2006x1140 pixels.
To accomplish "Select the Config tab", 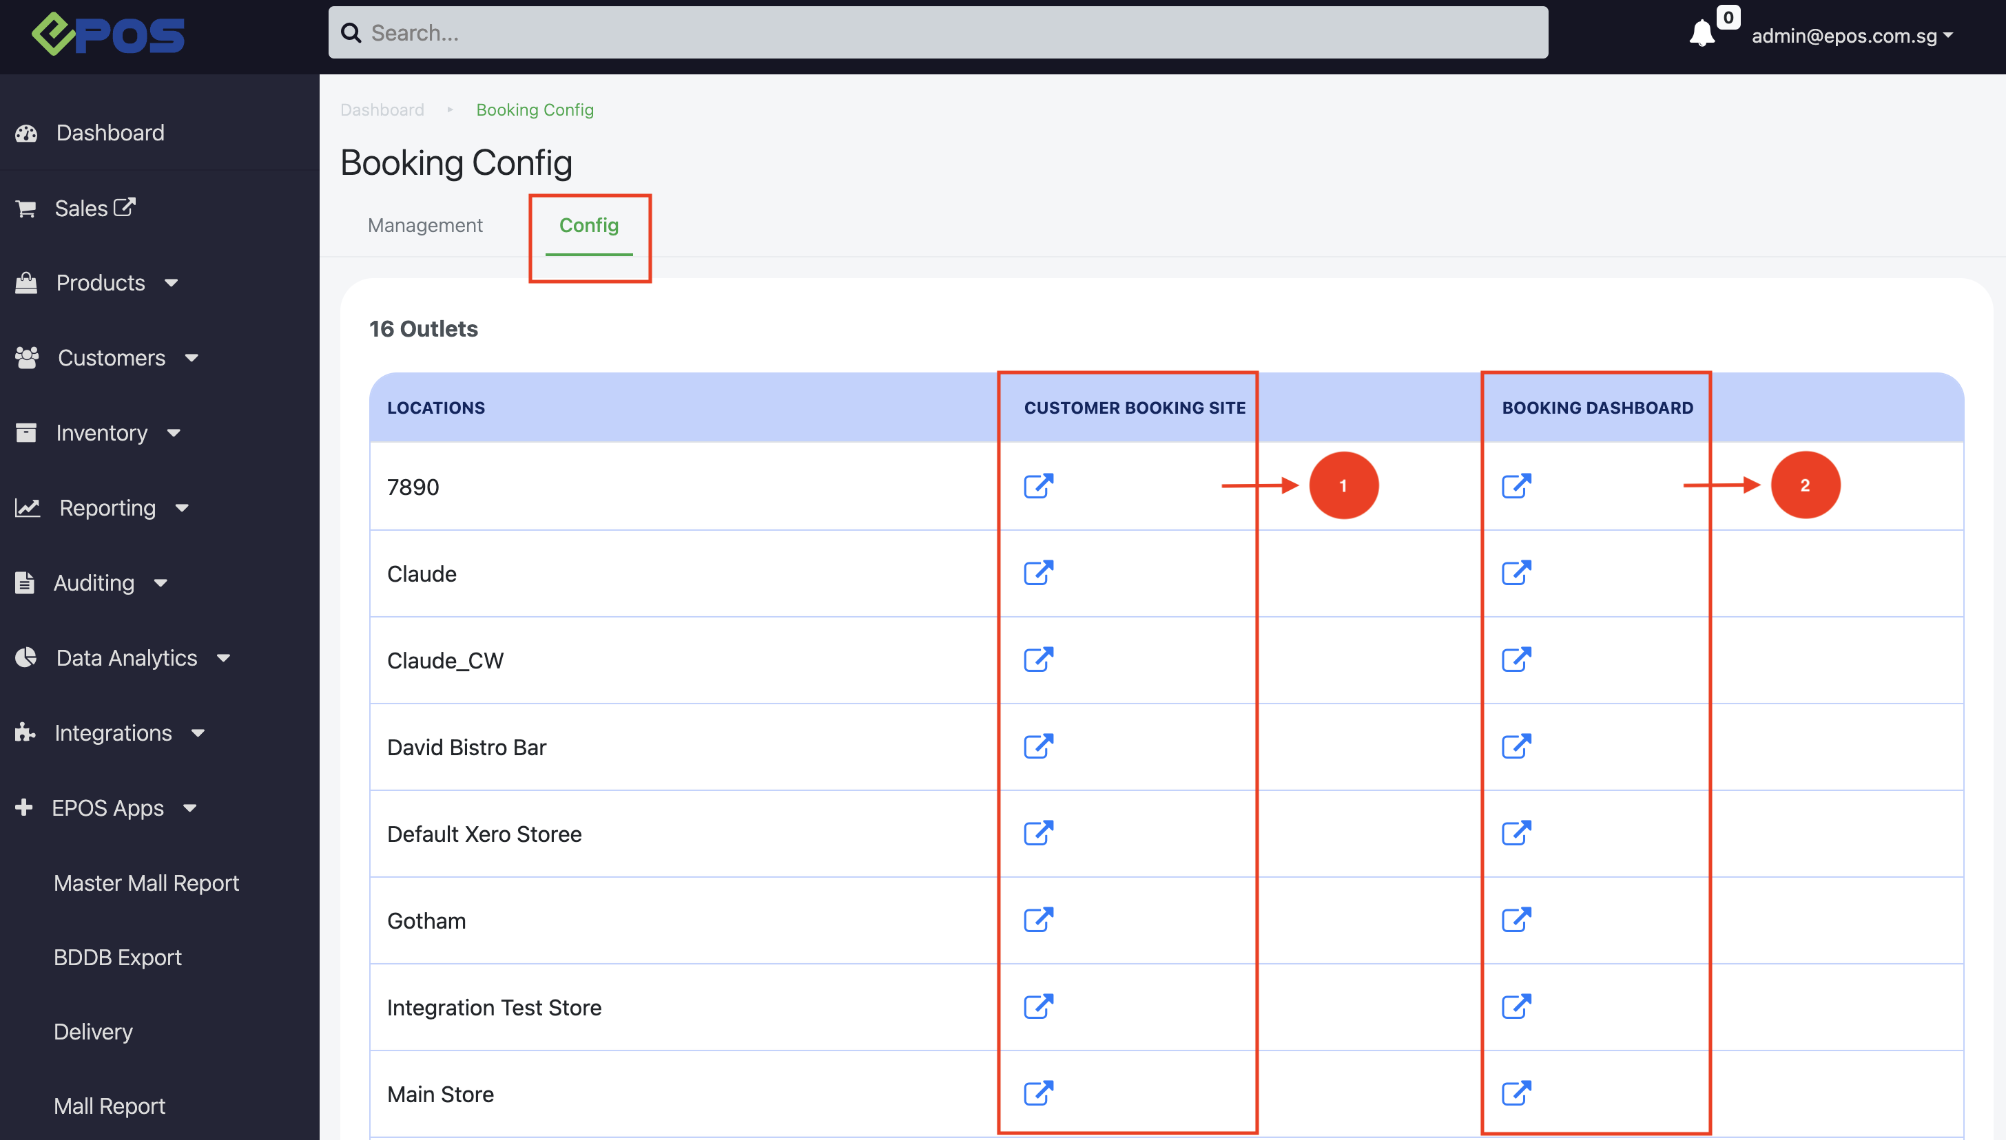I will [x=588, y=226].
